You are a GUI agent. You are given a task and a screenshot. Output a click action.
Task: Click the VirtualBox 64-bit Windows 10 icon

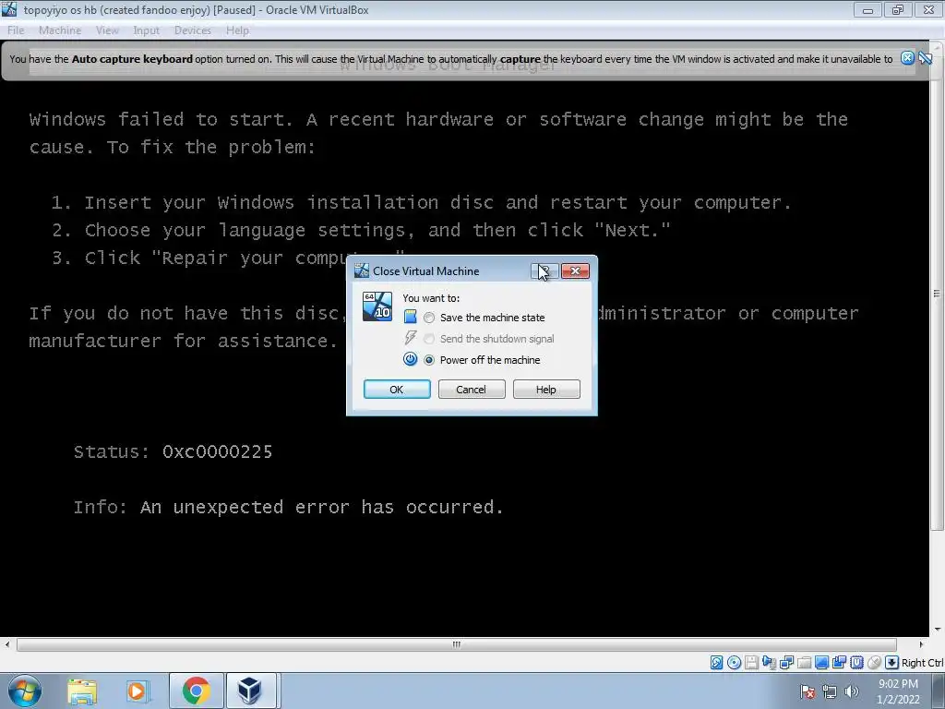click(x=377, y=306)
